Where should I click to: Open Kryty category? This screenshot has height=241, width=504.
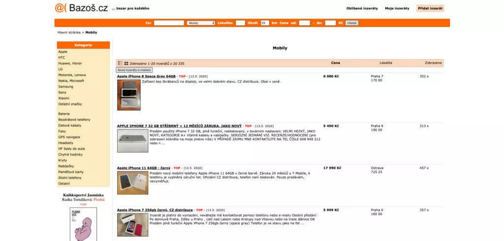point(63,160)
